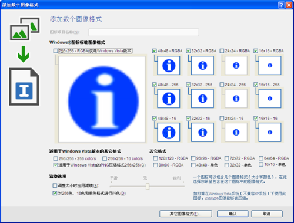The height and width of the screenshot is (223, 294).
Task: Check the 256x256 - 256 colors option
Action: (x=55, y=158)
